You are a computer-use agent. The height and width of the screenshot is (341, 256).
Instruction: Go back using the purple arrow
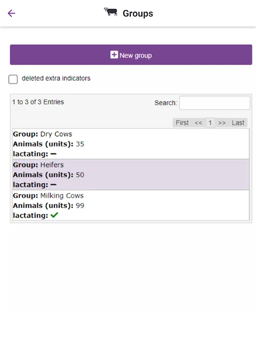pos(11,13)
